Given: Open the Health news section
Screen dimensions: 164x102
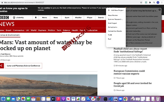Looking at the screenshot, I should (x=75, y=30).
